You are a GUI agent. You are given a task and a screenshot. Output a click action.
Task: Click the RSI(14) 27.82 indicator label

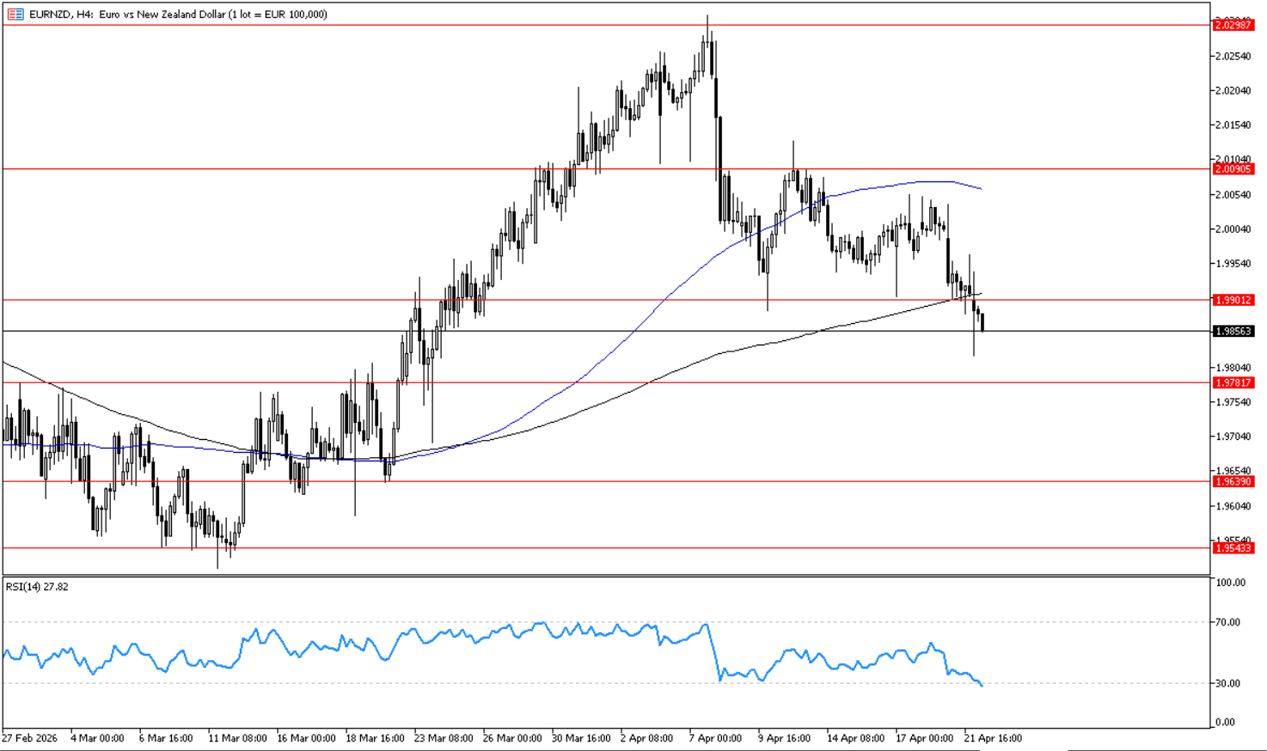click(37, 587)
